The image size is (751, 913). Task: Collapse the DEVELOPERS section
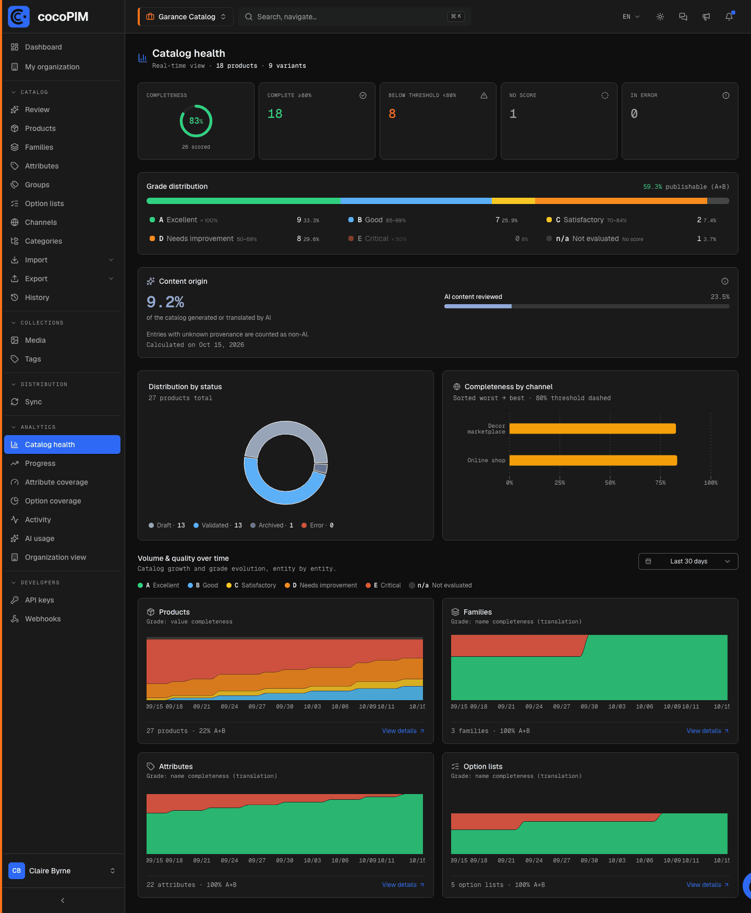coord(35,583)
